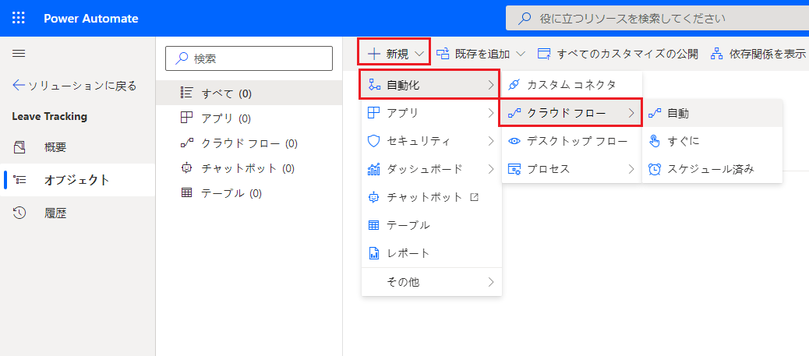This screenshot has height=356, width=809.
Task: Open the 既存を追加 dropdown chevron
Action: 521,54
